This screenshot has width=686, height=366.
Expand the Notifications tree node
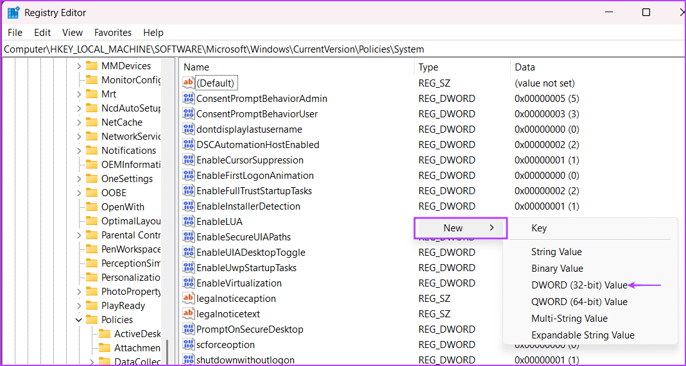[x=79, y=151]
